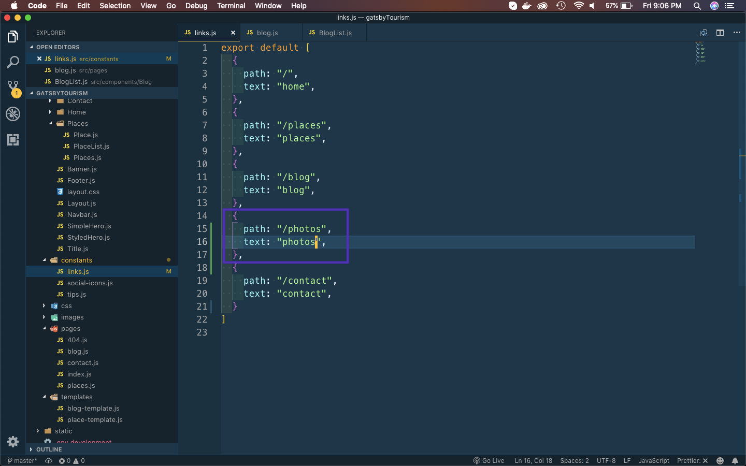Open the More Actions ellipsis in editor
Screen dimensions: 746x466
[737, 33]
